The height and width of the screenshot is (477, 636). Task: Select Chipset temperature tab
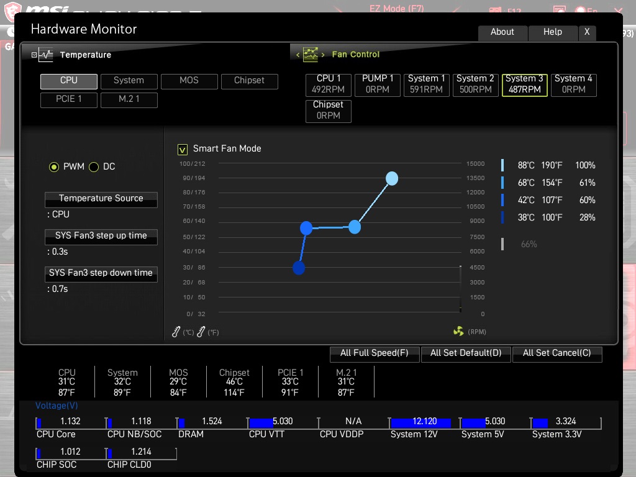pos(250,81)
